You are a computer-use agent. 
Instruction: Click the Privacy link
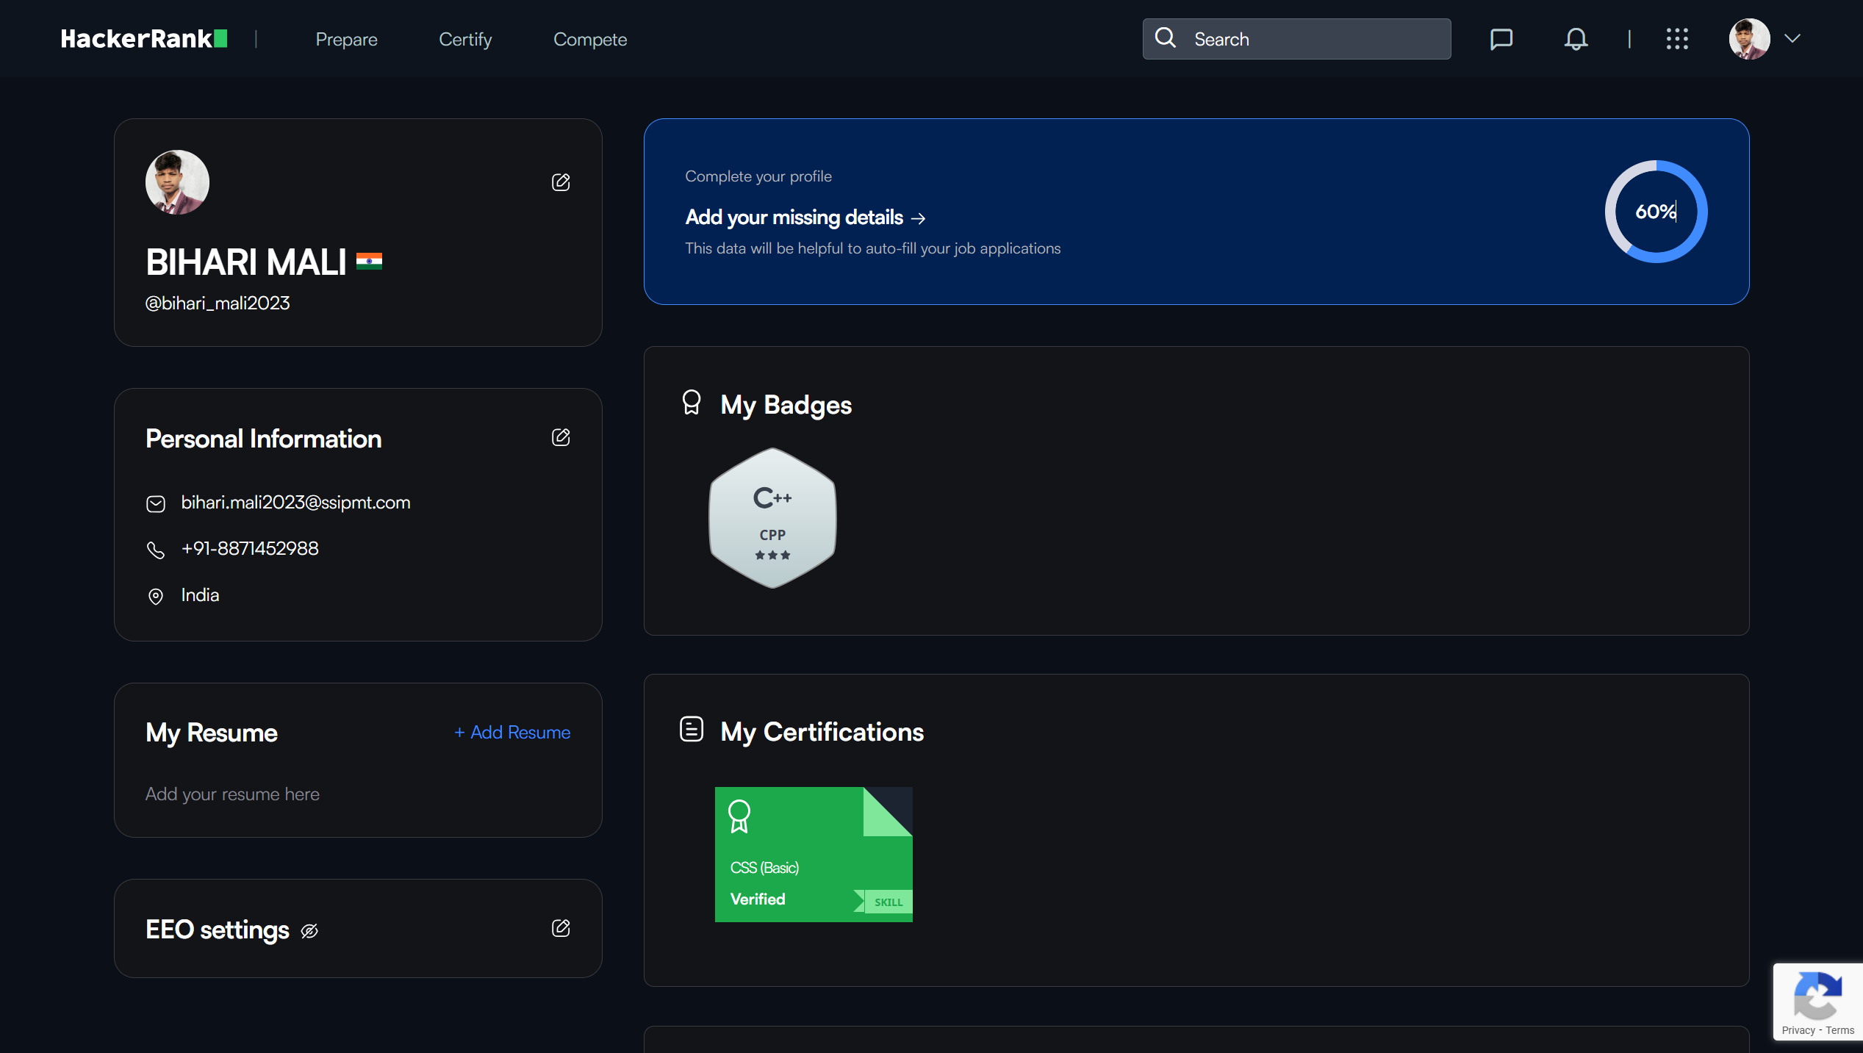point(1798,1030)
